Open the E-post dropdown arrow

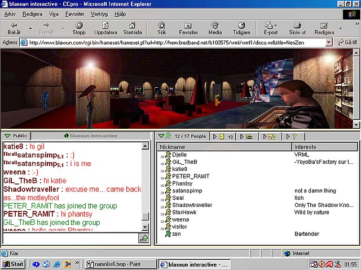pos(276,25)
